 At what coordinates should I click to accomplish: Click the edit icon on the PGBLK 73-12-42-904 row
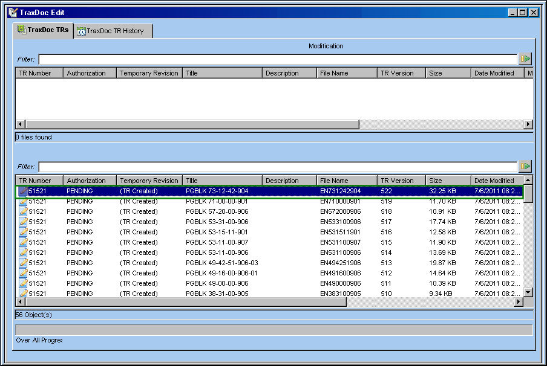[23, 191]
